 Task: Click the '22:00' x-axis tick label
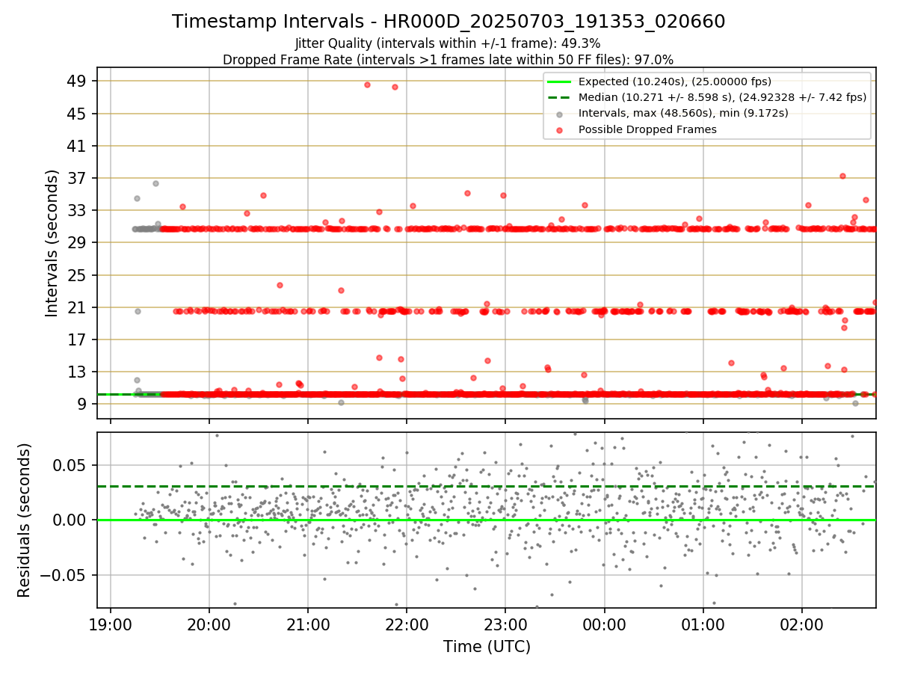coord(407,624)
